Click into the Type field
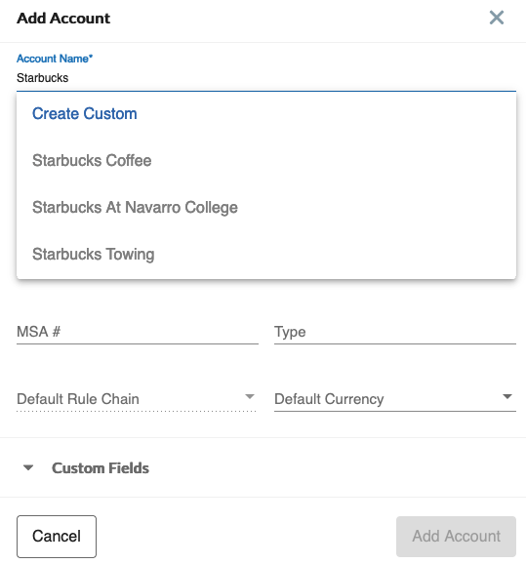This screenshot has width=526, height=564. click(395, 332)
